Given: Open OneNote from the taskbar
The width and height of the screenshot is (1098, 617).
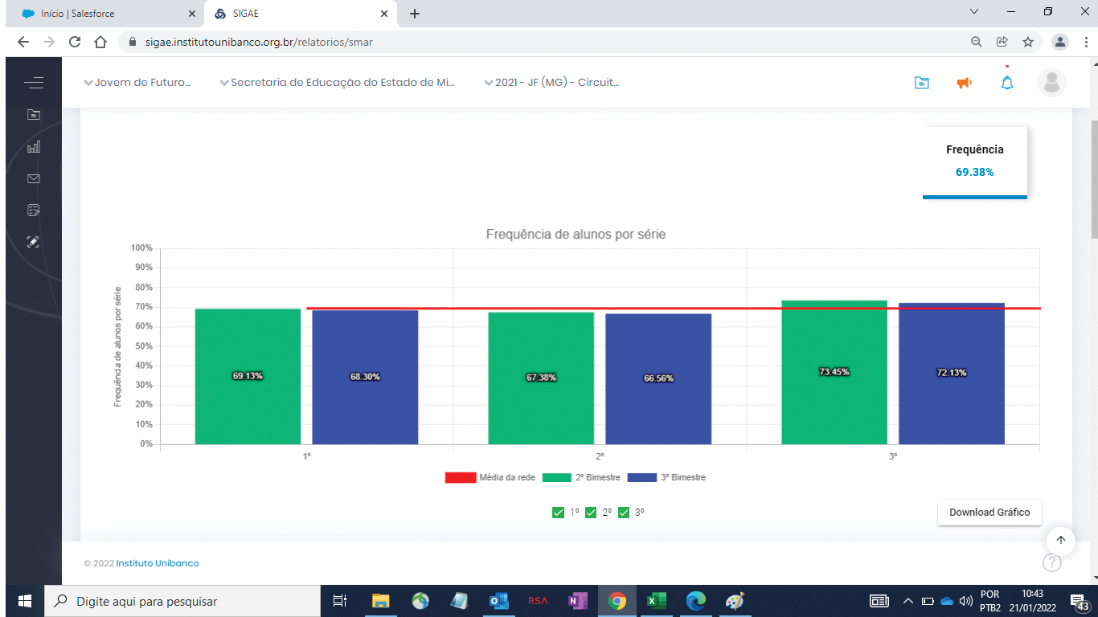Looking at the screenshot, I should pyautogui.click(x=578, y=601).
